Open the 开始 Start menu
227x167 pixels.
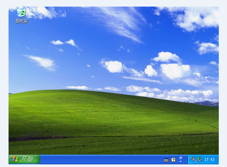(x=24, y=159)
